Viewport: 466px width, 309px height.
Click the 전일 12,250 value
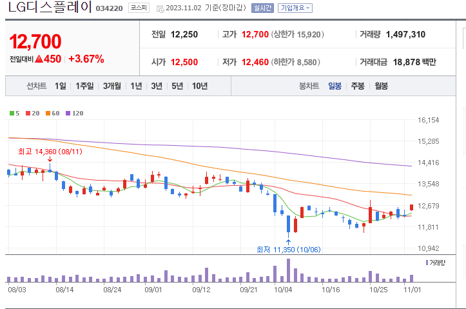[184, 34]
